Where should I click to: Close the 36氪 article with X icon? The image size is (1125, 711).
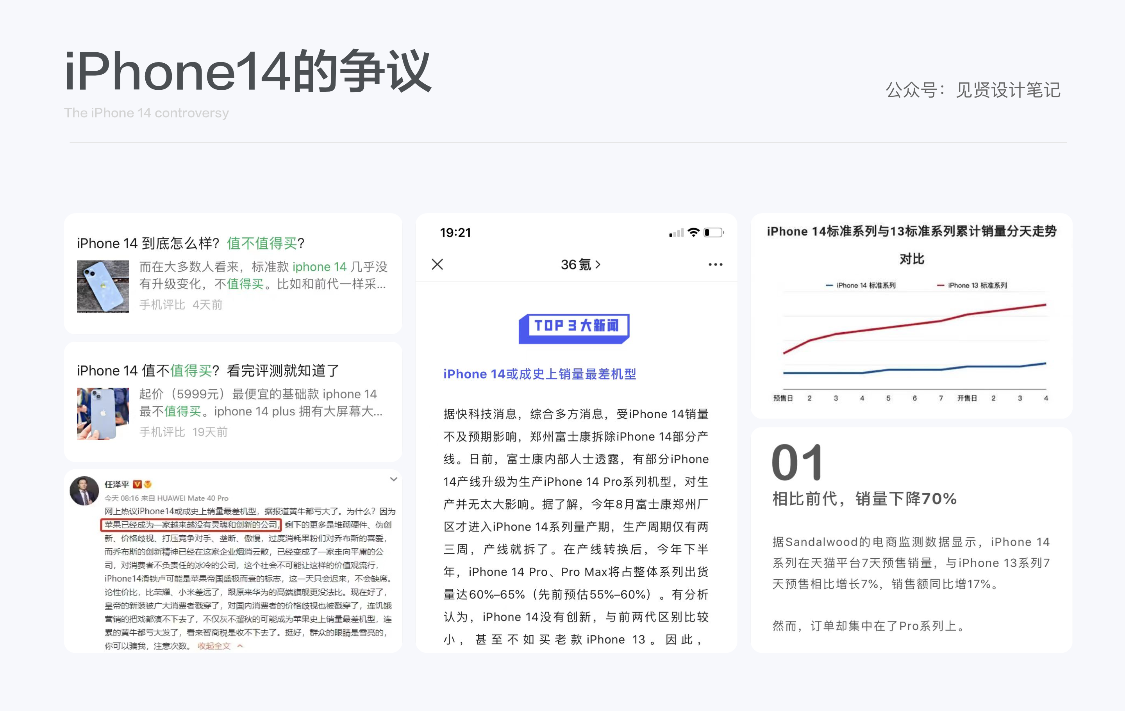[437, 264]
